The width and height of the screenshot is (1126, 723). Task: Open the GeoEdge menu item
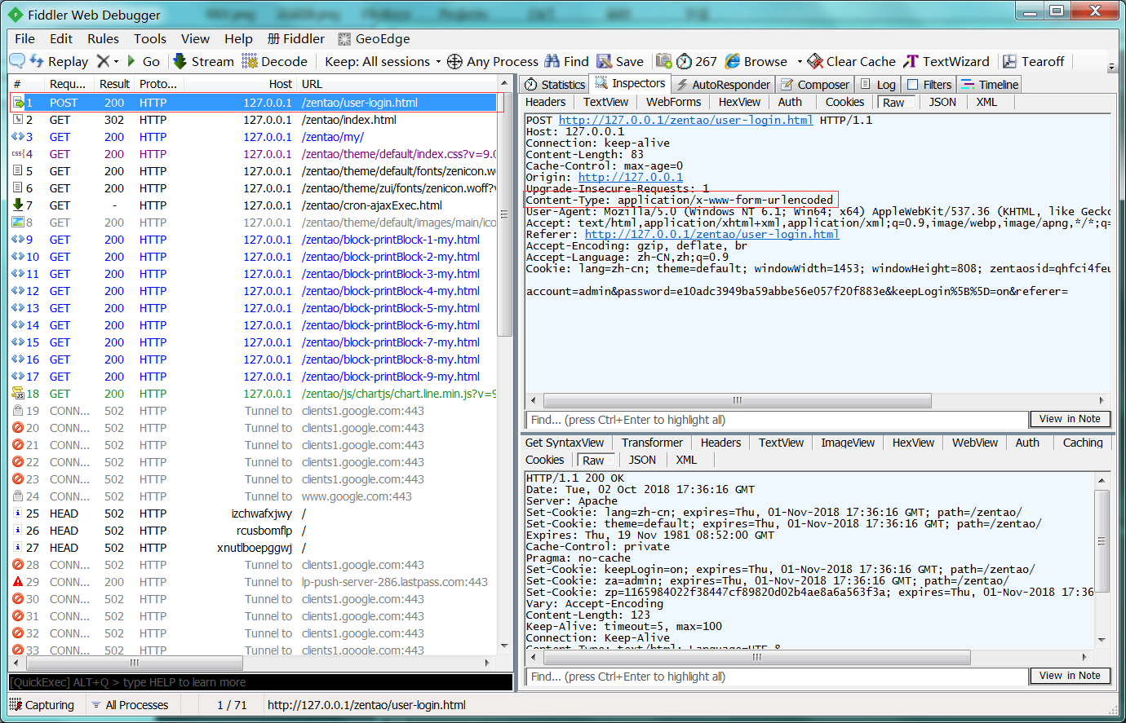coord(374,38)
